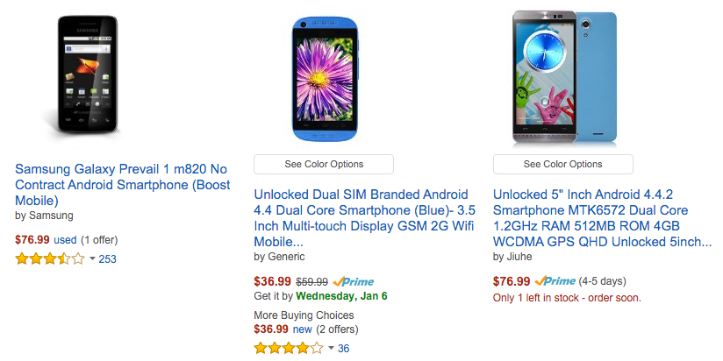This screenshot has height=361, width=723.
Task: Click the Prime logo next to $59.99
Action: click(353, 281)
